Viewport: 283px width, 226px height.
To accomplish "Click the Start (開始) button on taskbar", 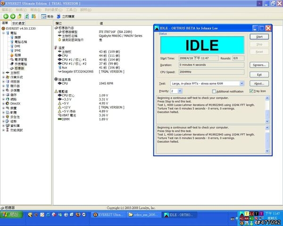I will 11,215.
